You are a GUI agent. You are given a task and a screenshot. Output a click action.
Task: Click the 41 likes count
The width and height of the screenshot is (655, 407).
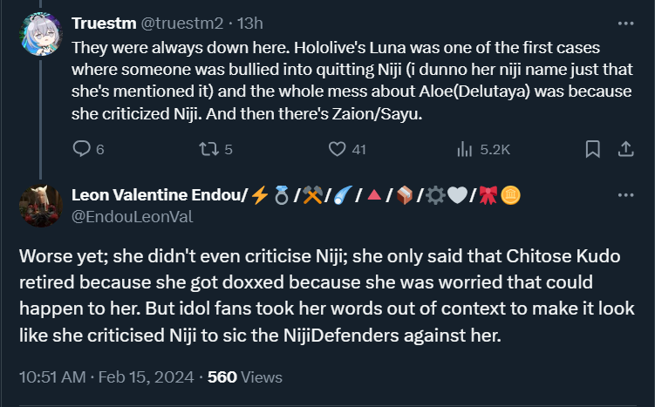(x=358, y=149)
